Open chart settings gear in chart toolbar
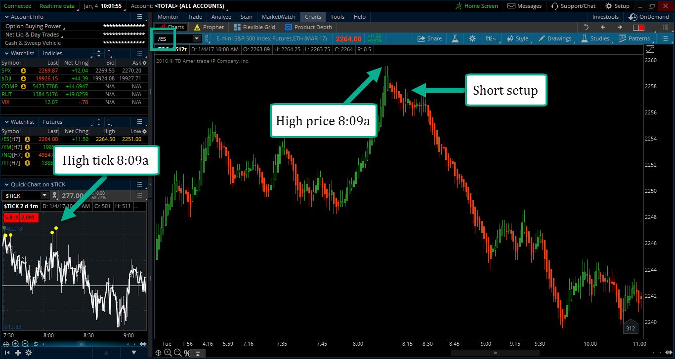The width and height of the screenshot is (675, 359). pyautogui.click(x=472, y=38)
